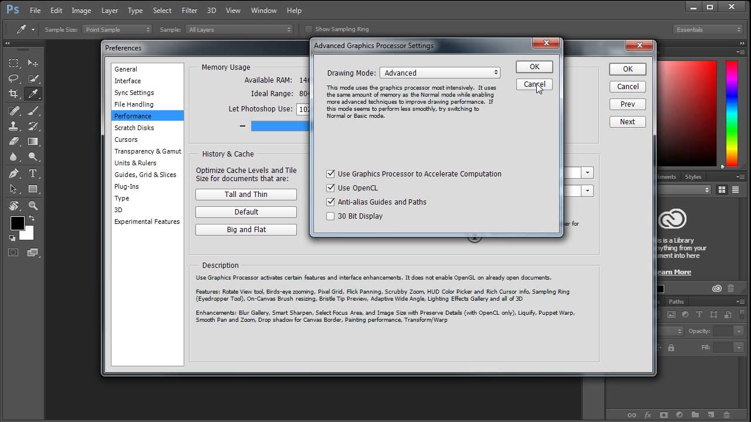Click OK in Preferences dialog
This screenshot has width=751, height=422.
628,69
